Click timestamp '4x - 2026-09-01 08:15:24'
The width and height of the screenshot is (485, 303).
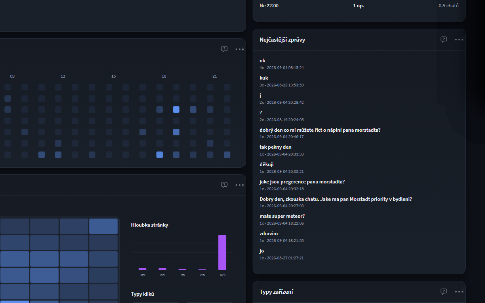click(x=282, y=67)
